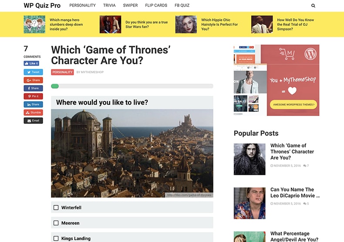Select the Meereen answer checkbox

pos(56,223)
